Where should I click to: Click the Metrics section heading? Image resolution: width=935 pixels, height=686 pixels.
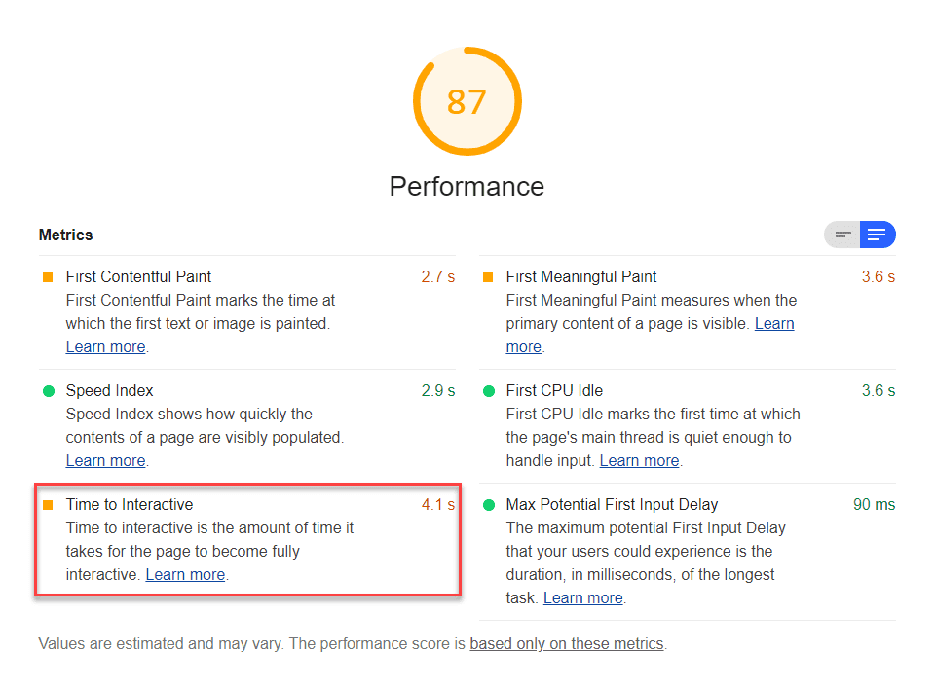(66, 235)
